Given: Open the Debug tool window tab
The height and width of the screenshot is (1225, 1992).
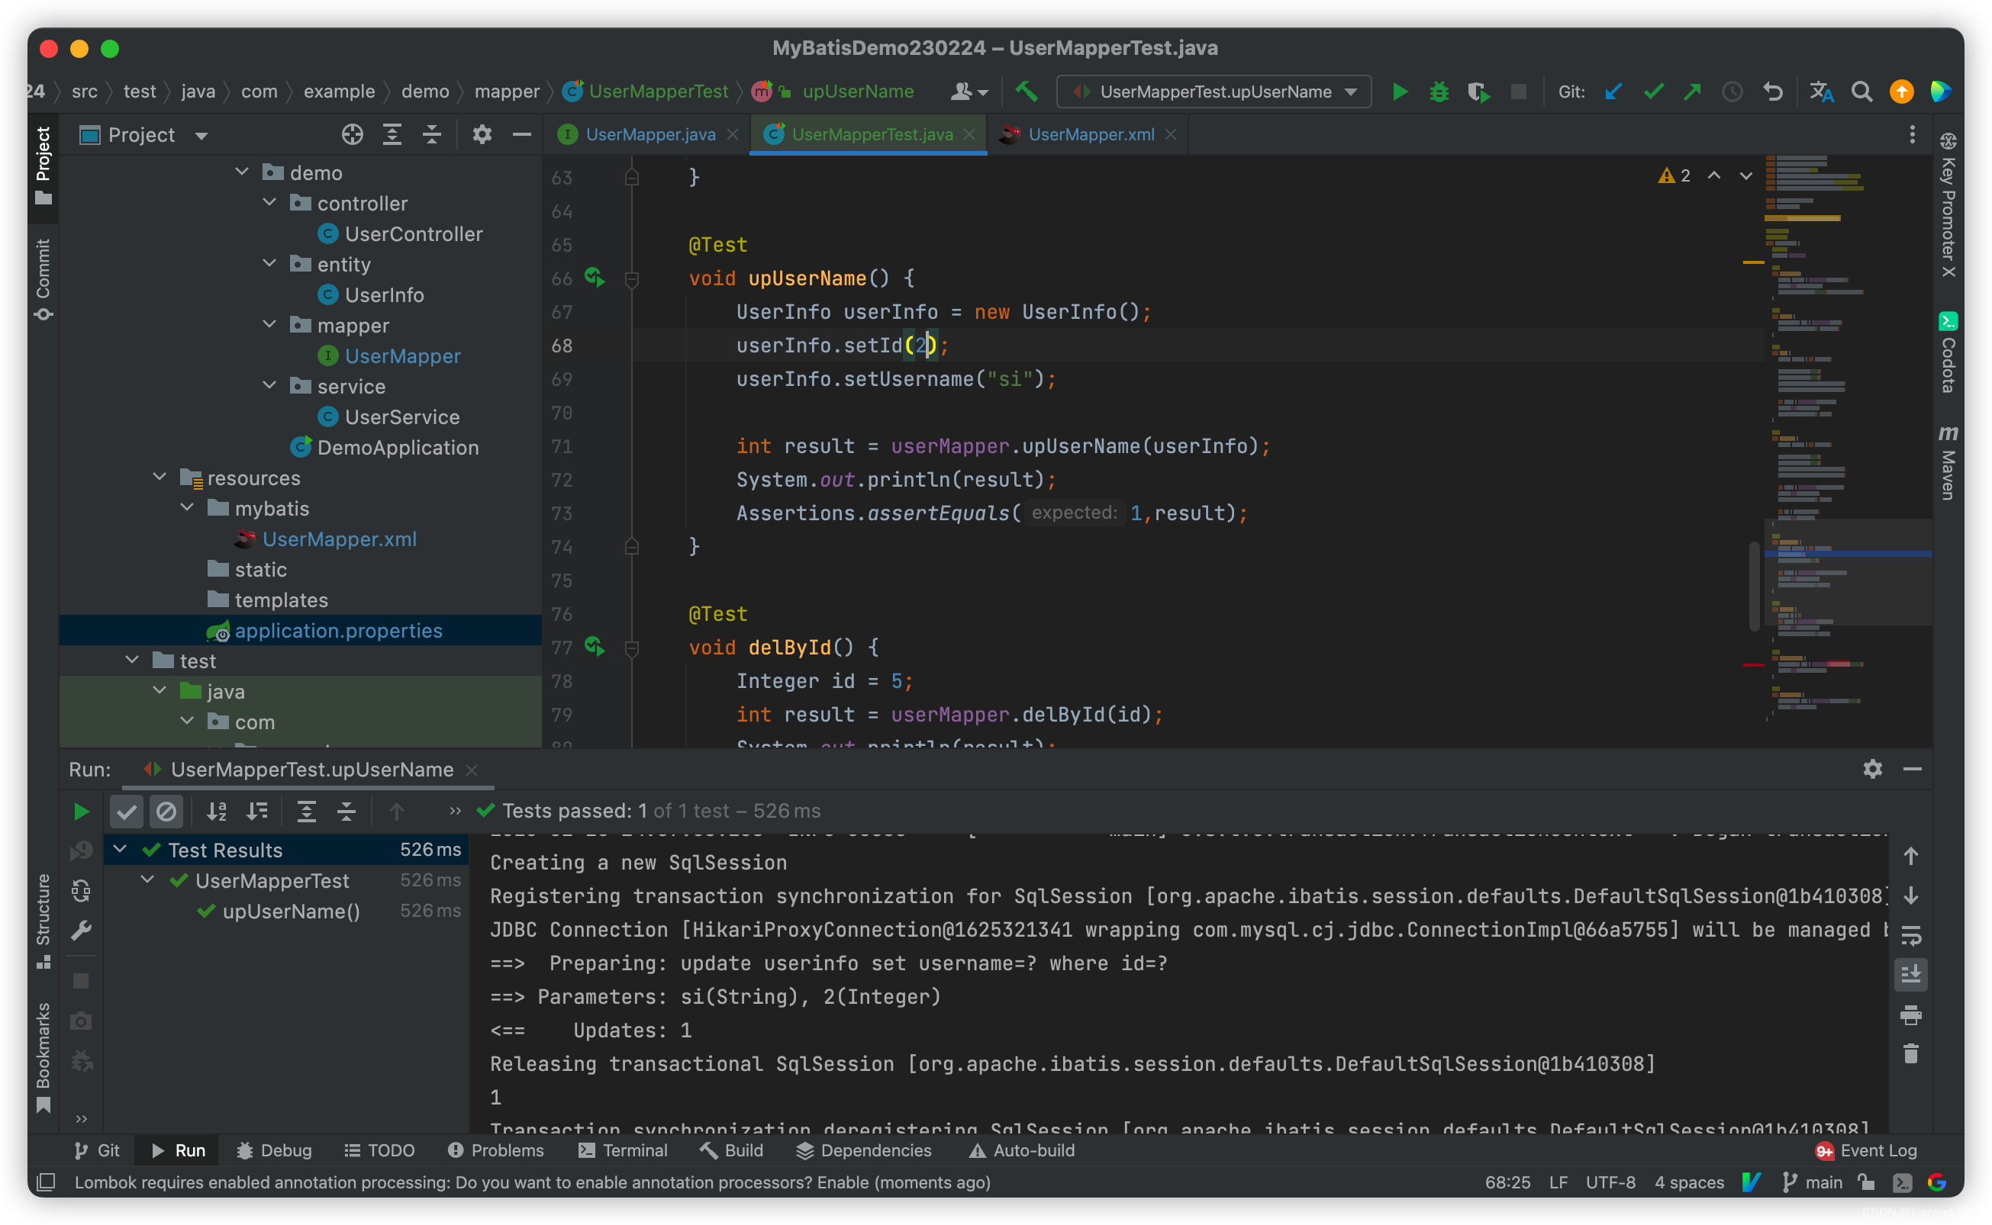Looking at the screenshot, I should click(274, 1150).
